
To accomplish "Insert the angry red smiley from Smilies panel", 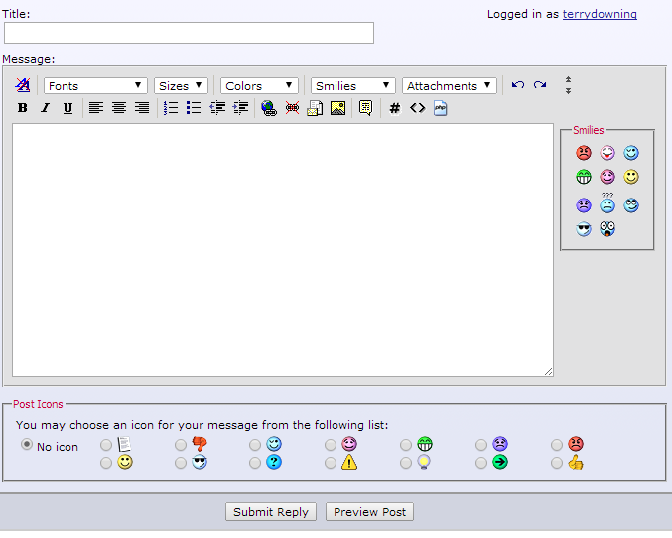I will click(x=584, y=153).
